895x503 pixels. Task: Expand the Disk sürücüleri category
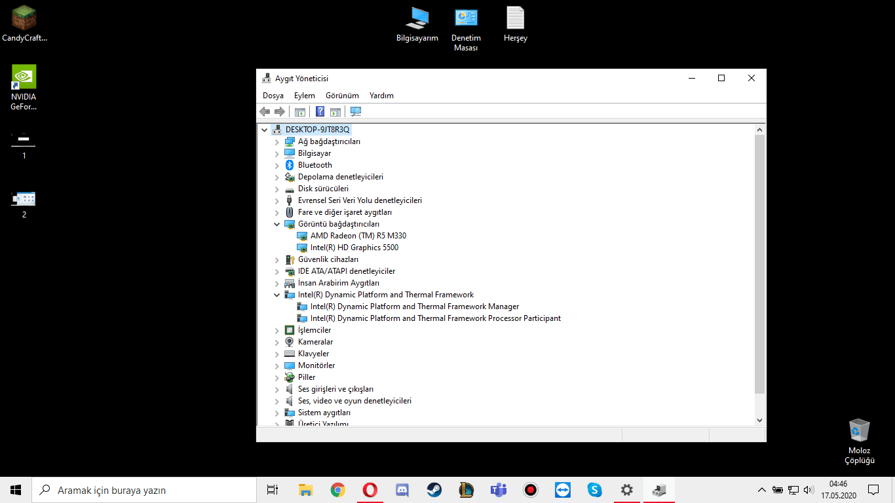click(277, 189)
